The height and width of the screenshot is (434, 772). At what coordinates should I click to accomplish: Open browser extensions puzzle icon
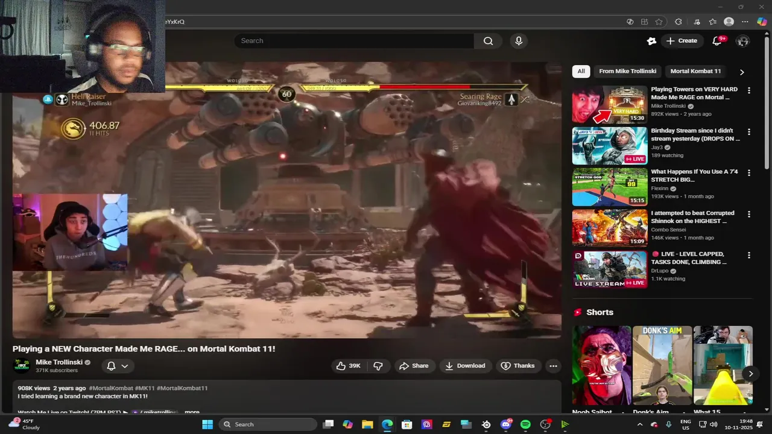(678, 22)
